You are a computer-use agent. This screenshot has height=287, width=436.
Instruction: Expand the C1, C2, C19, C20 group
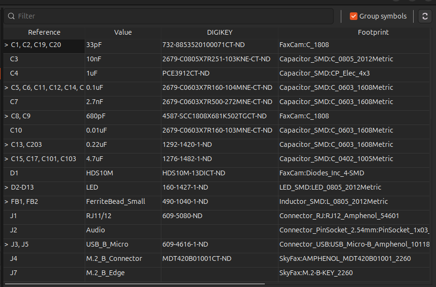pos(6,45)
